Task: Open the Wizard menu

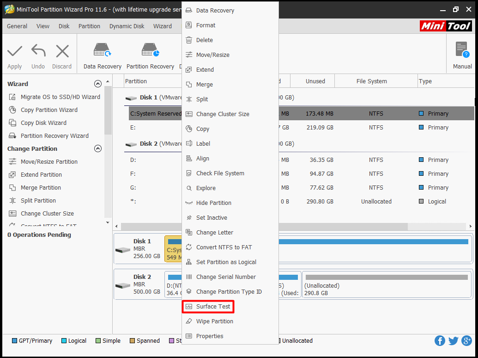Action: coord(163,26)
